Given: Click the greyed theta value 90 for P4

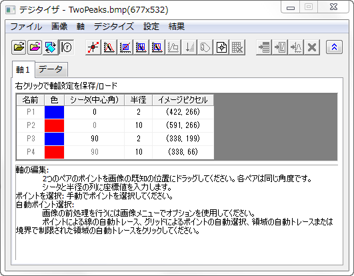Looking at the screenshot, I should coord(95,152).
